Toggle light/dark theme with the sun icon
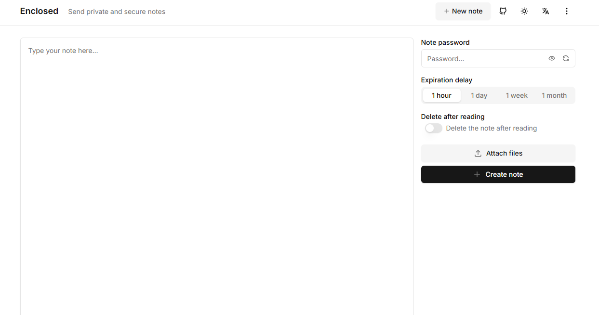This screenshot has height=315, width=599. 524,11
